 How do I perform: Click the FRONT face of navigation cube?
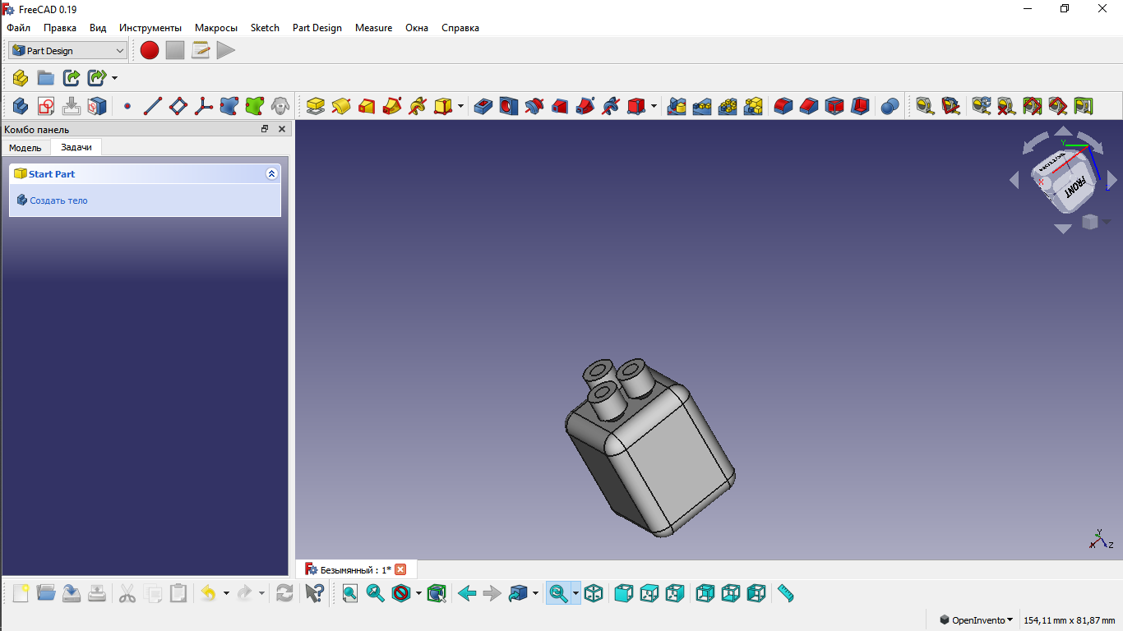[x=1075, y=187]
